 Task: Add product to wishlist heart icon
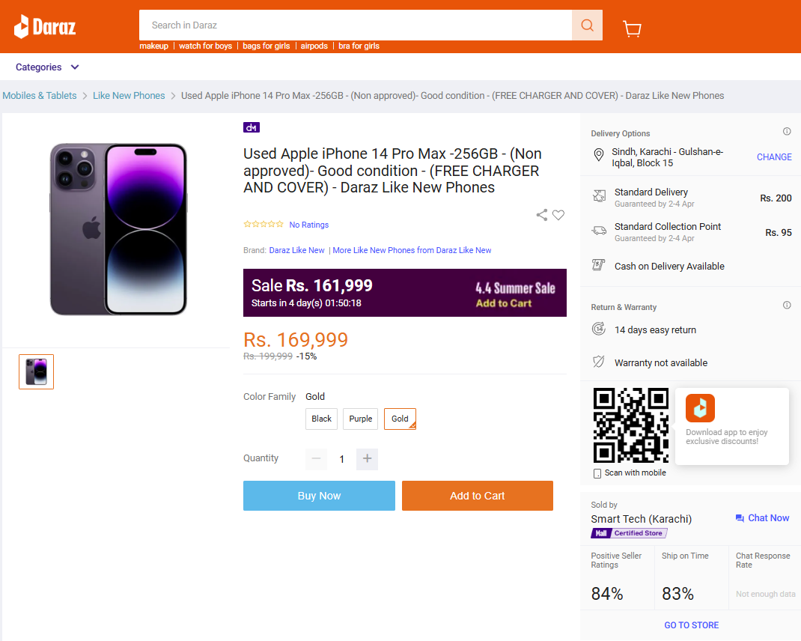[x=558, y=215]
